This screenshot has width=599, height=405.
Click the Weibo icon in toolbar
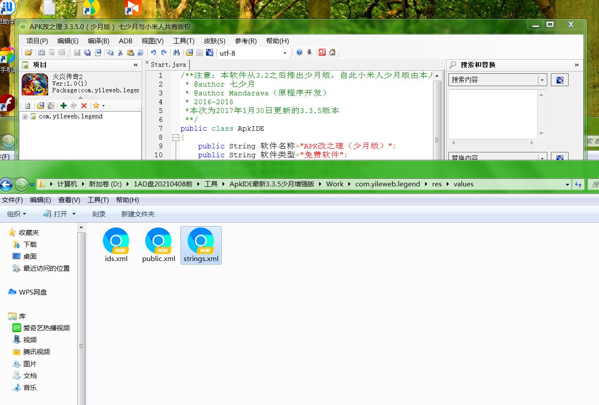click(x=322, y=53)
